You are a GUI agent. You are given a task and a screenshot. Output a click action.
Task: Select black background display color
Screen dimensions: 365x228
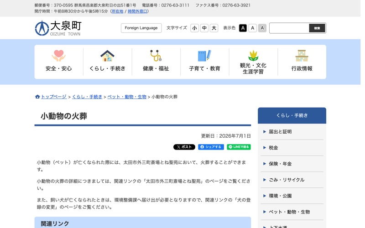pyautogui.click(x=243, y=28)
